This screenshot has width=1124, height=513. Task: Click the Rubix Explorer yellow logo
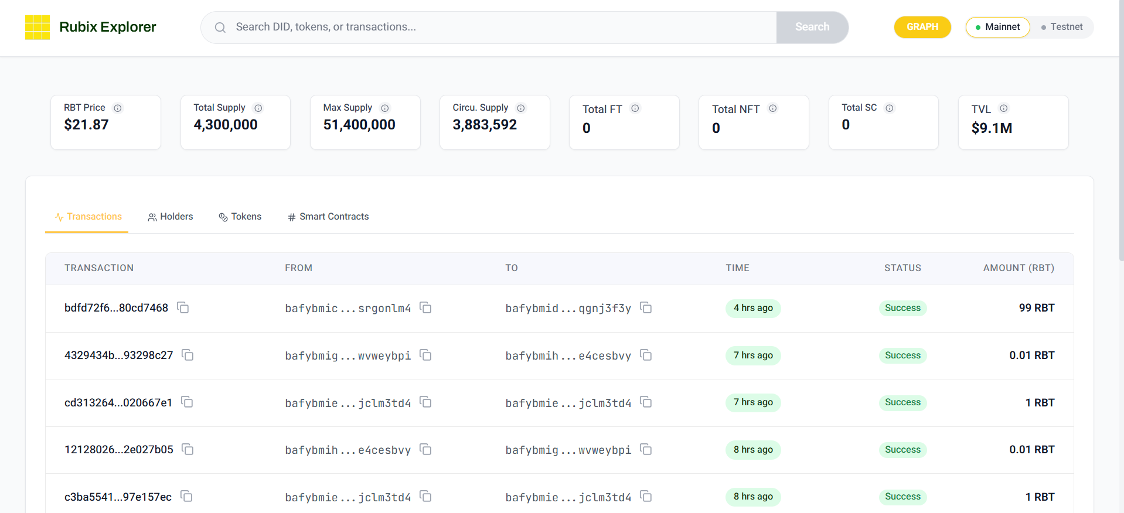point(38,28)
